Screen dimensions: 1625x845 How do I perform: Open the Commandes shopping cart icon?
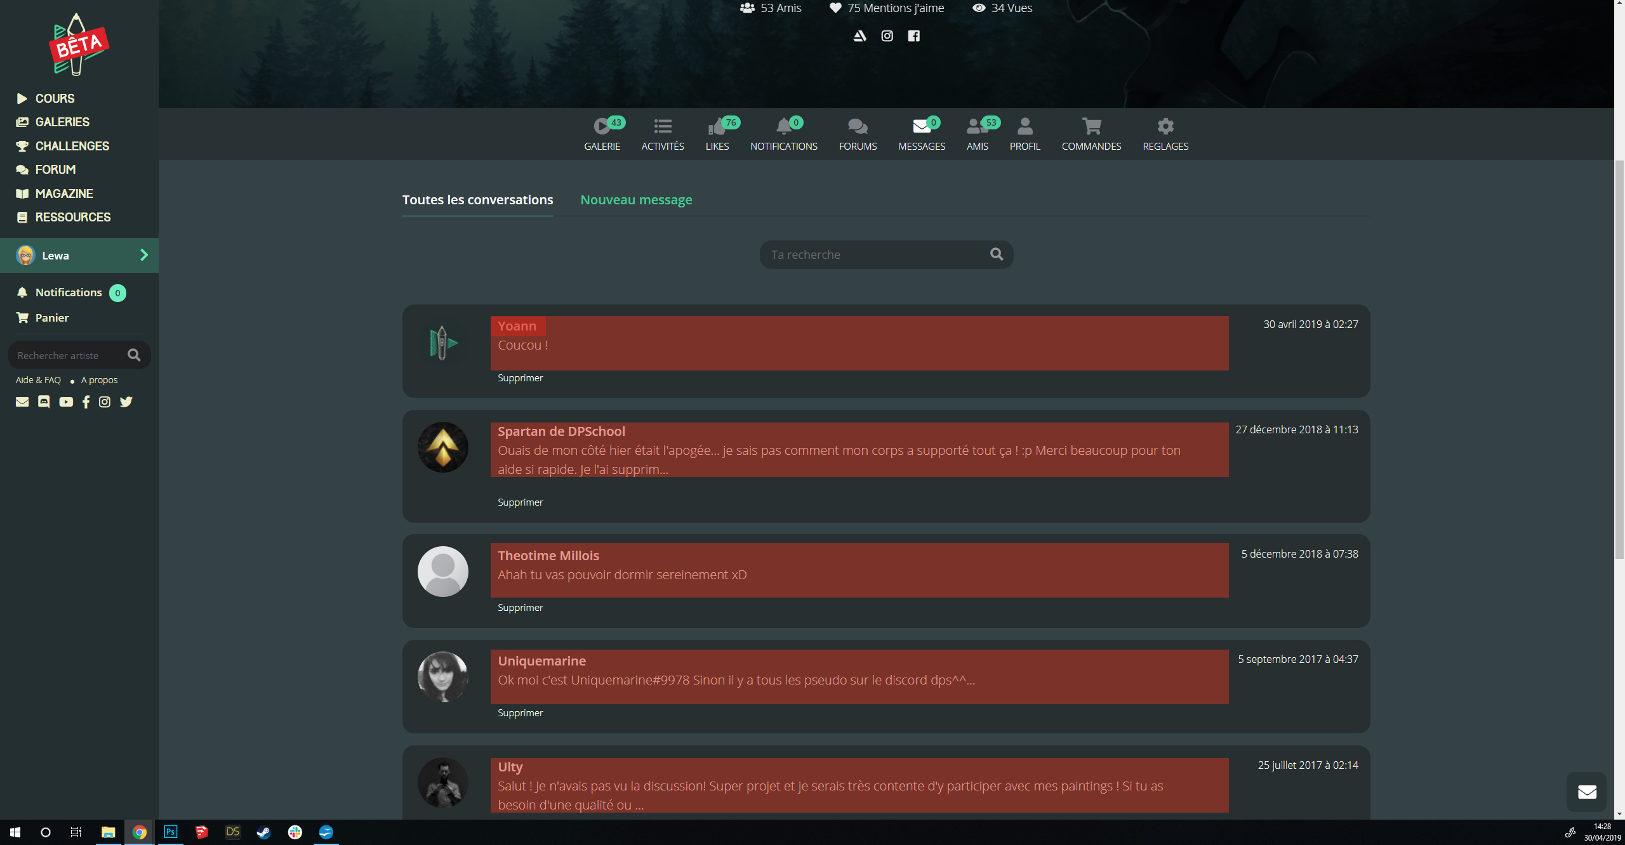(x=1091, y=127)
